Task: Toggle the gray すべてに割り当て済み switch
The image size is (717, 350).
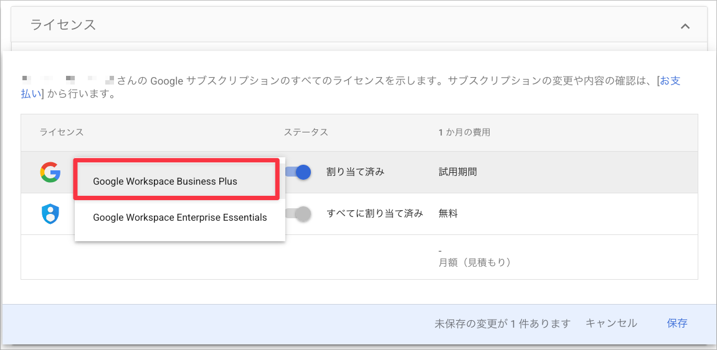Action: coord(298,214)
